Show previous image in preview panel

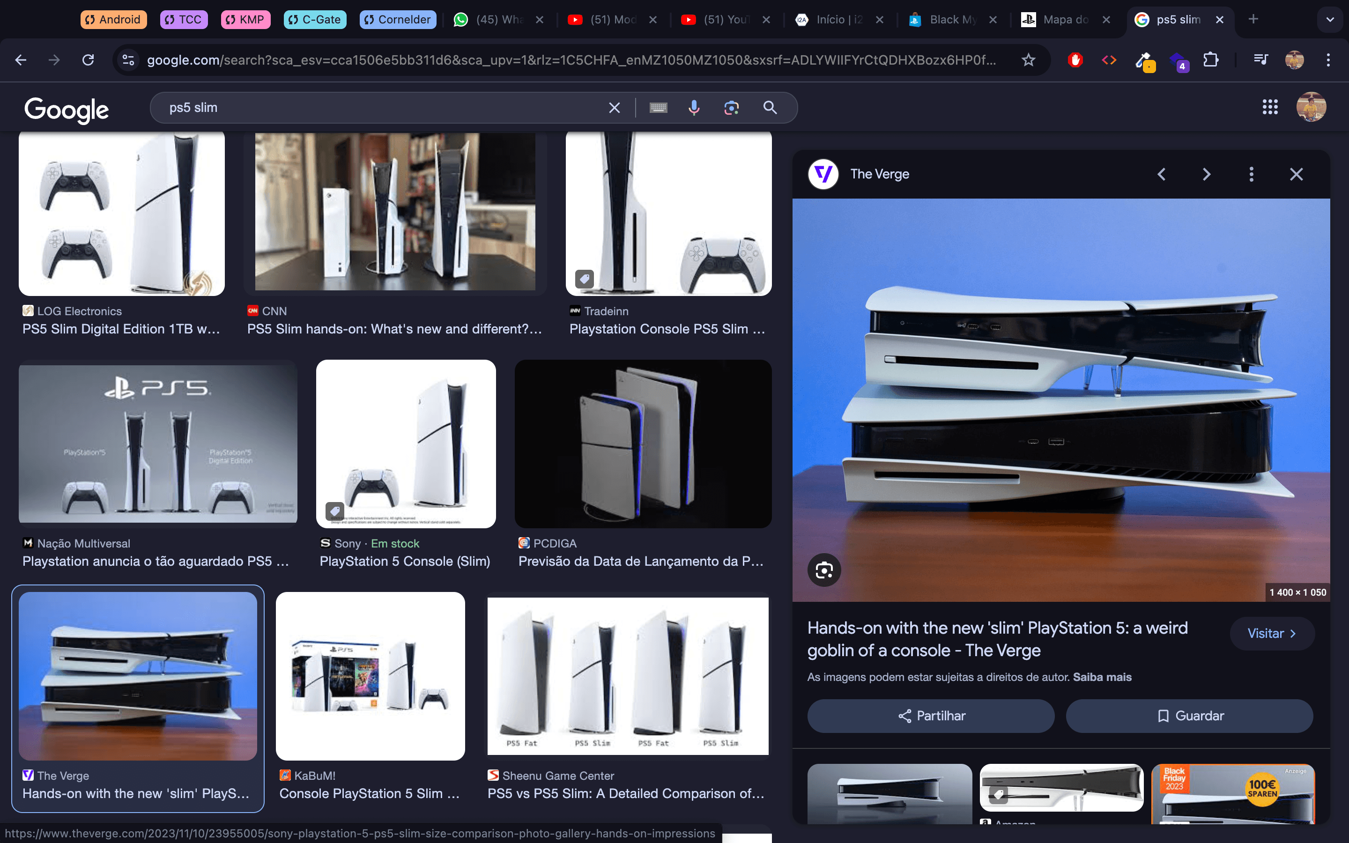(1162, 175)
